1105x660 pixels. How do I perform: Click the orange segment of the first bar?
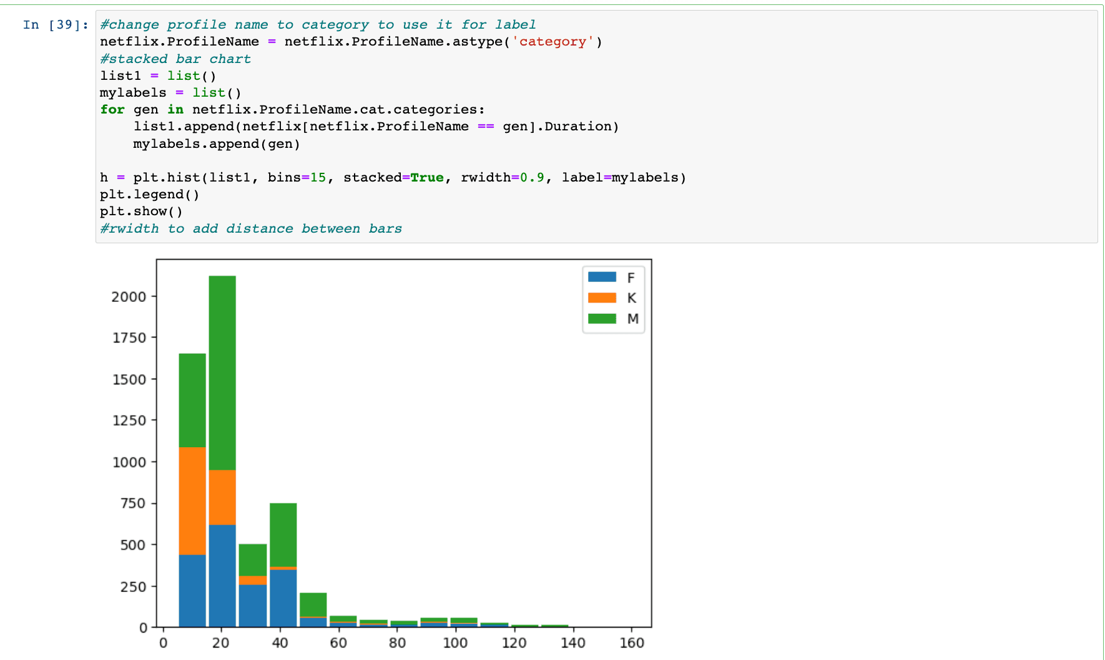[x=192, y=500]
